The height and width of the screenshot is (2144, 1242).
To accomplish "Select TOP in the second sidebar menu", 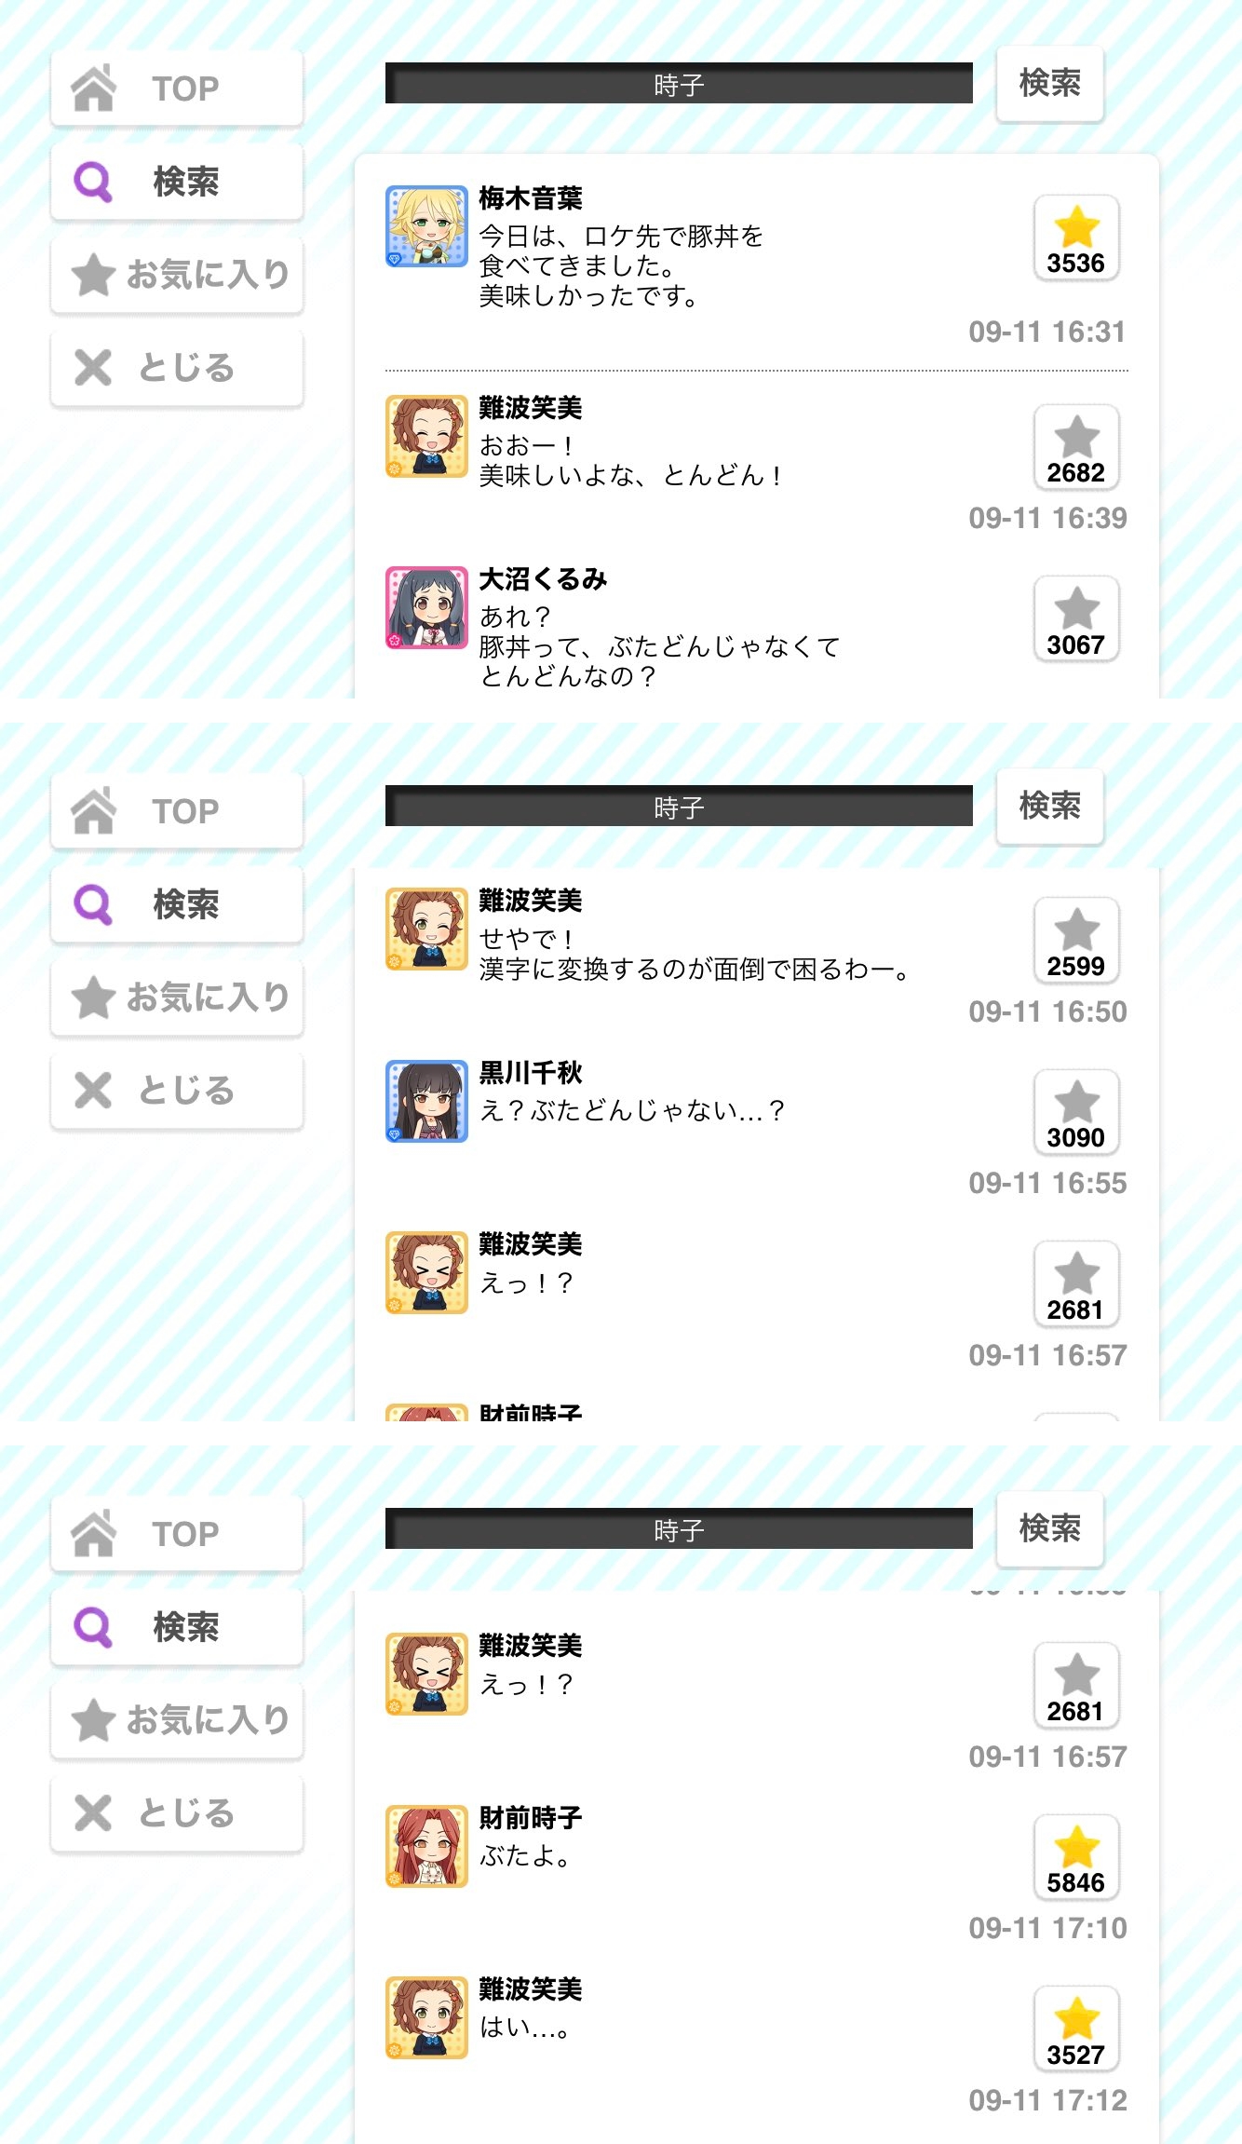I will click(177, 811).
